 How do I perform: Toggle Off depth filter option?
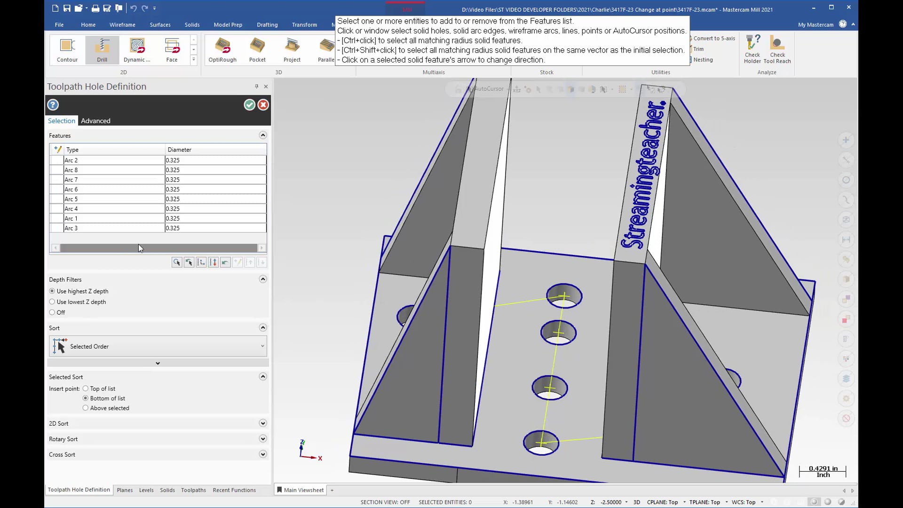pyautogui.click(x=52, y=312)
